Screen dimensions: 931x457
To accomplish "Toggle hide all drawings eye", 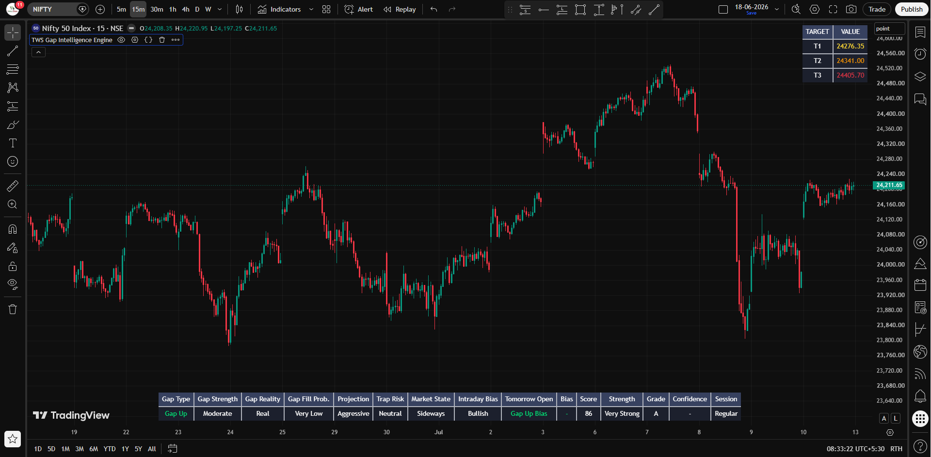I will pyautogui.click(x=13, y=284).
